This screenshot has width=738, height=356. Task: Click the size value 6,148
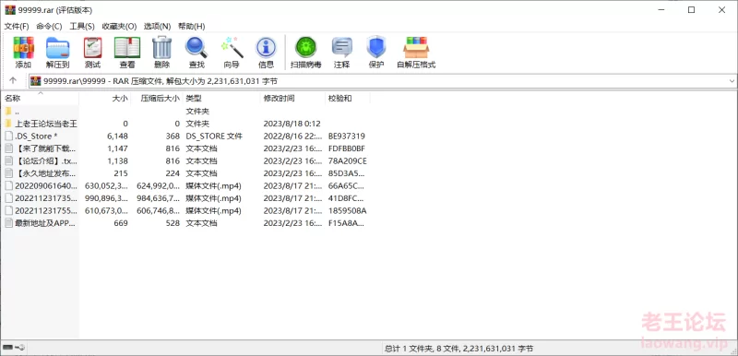point(118,136)
